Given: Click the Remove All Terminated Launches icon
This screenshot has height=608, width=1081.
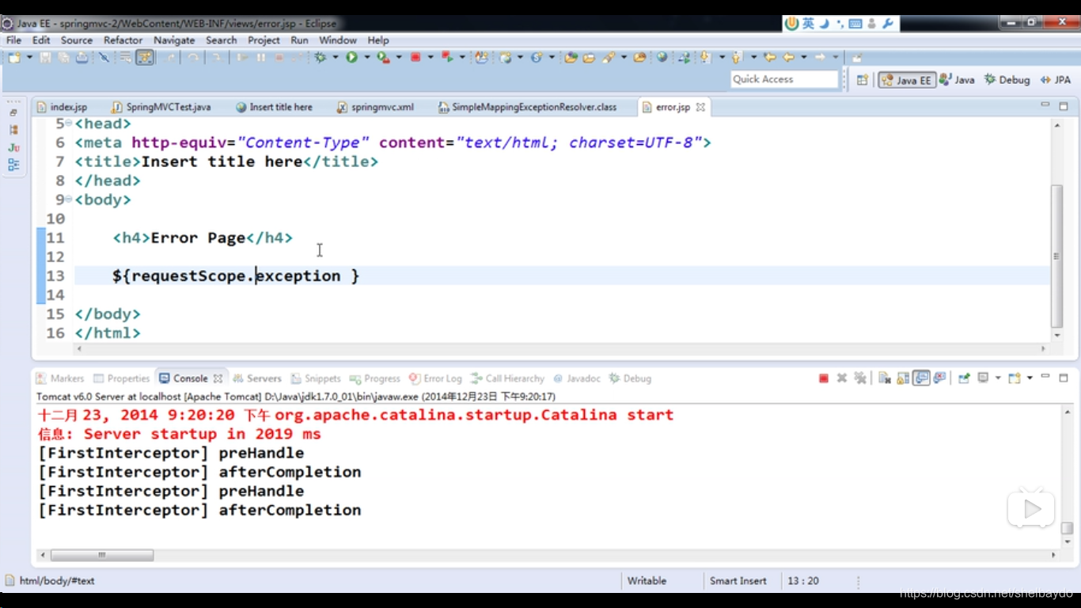Looking at the screenshot, I should point(860,378).
